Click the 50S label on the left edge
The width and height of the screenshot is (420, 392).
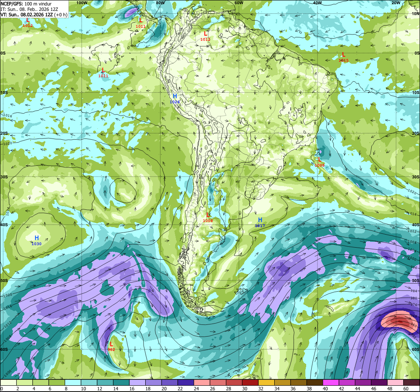click(4, 281)
